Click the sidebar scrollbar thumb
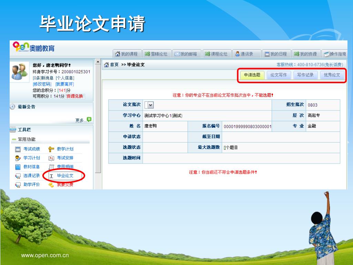 [98, 119]
